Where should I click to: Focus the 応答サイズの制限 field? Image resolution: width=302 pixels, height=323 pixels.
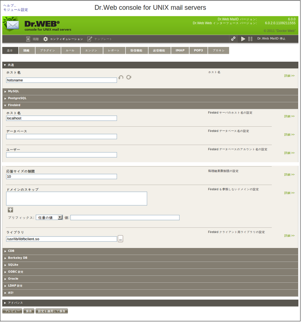coord(62,177)
